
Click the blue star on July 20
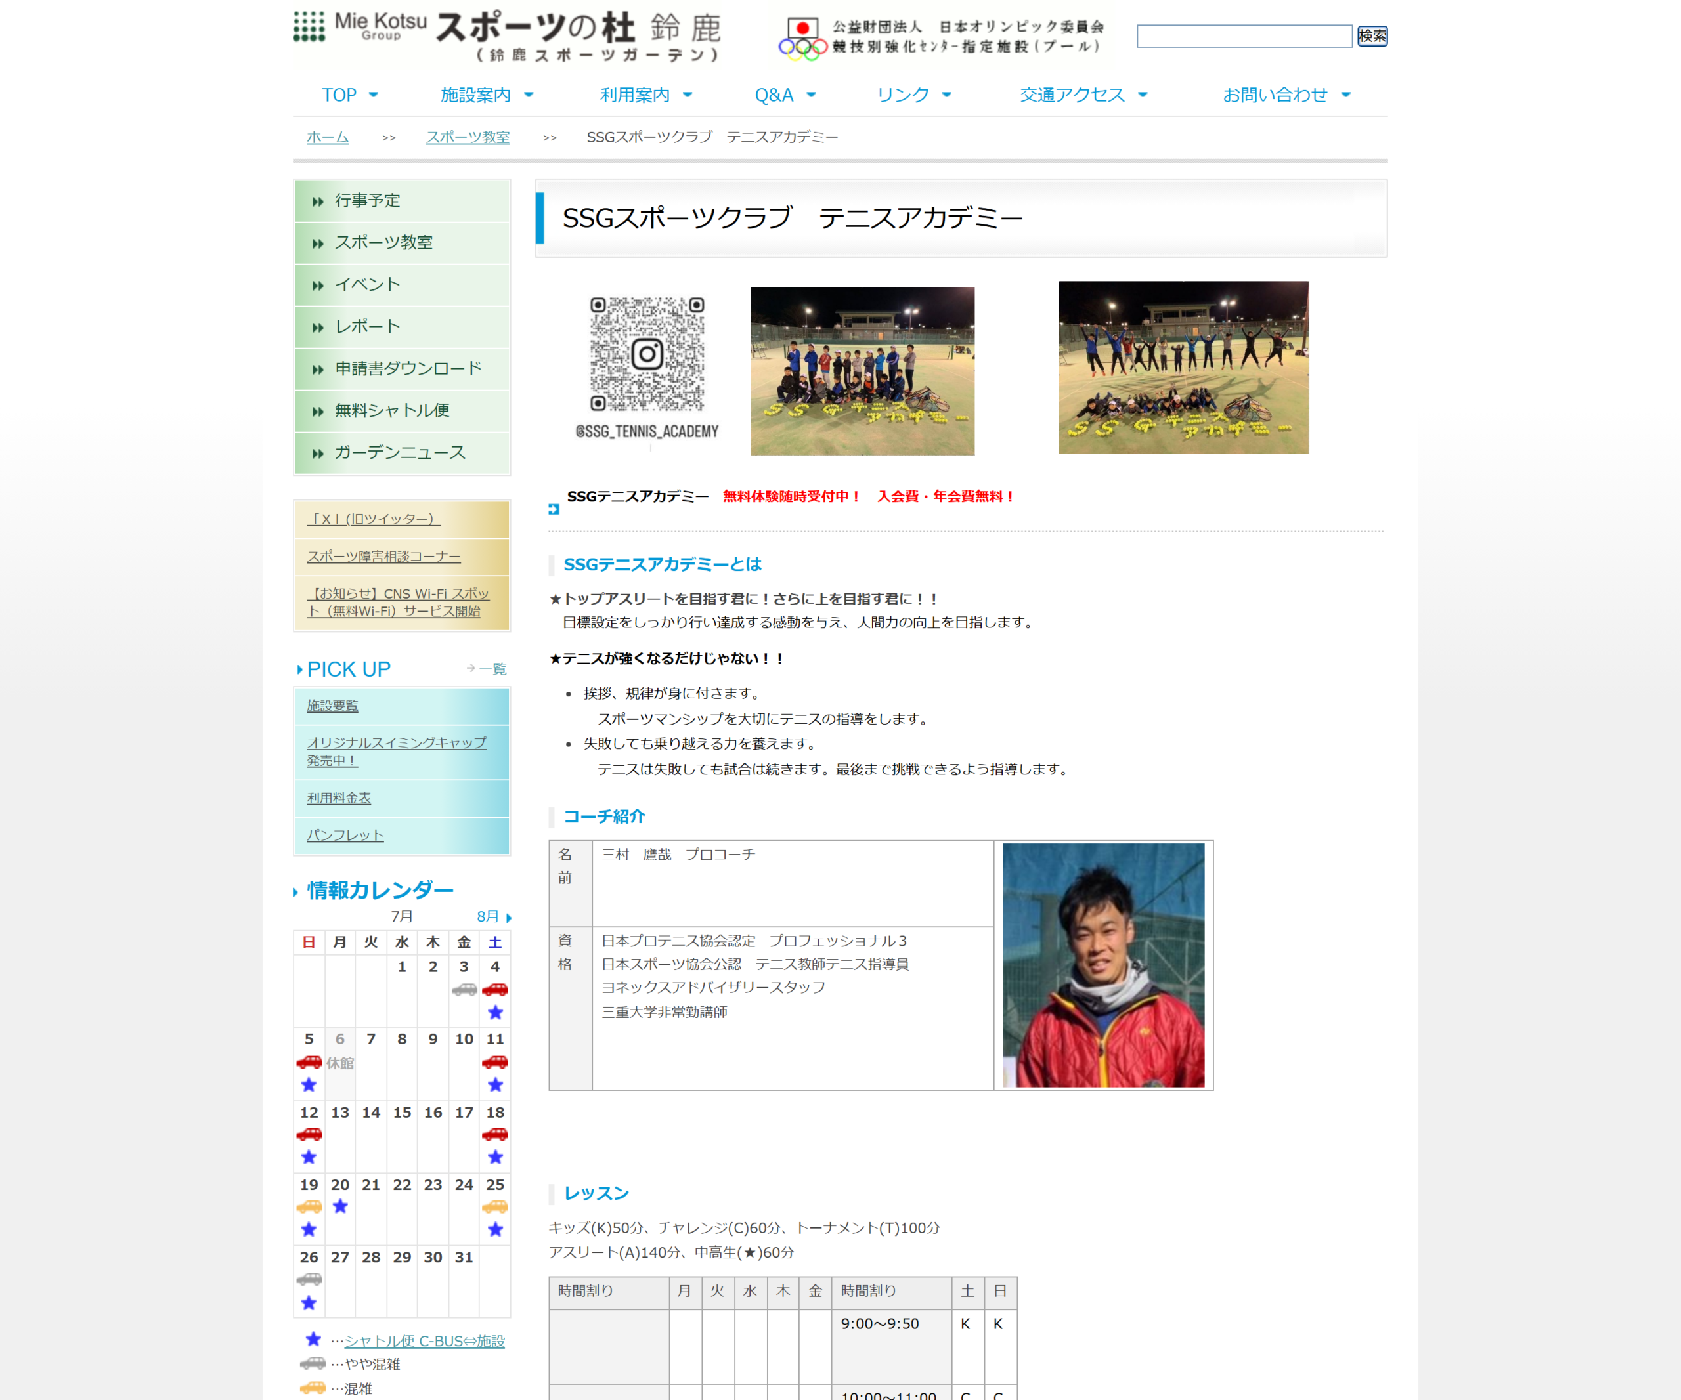[340, 1206]
